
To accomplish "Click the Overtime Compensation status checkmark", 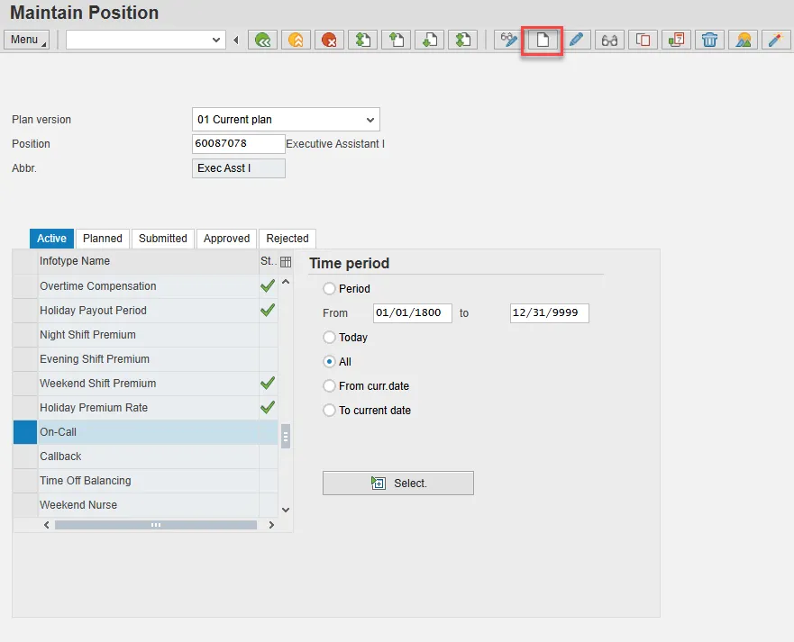I will coord(268,285).
